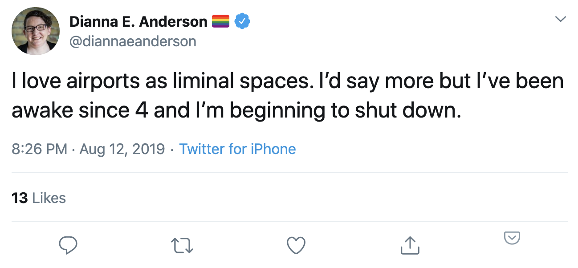This screenshot has width=578, height=268.
Task: Retweet this tweet using the arrows icon
Action: coord(182,245)
